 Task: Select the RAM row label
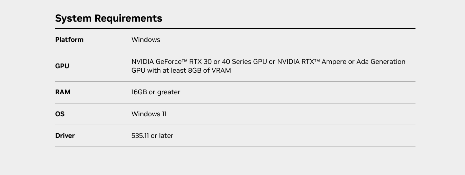(63, 92)
